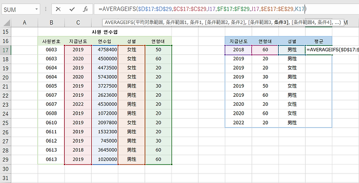
Task: Select column C header
Action: [x=78, y=22]
